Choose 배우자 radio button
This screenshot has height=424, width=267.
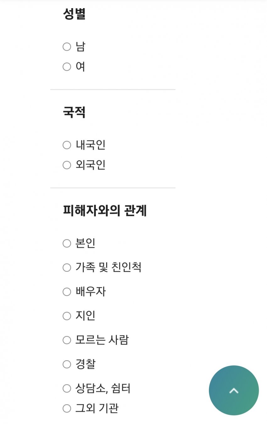(67, 292)
